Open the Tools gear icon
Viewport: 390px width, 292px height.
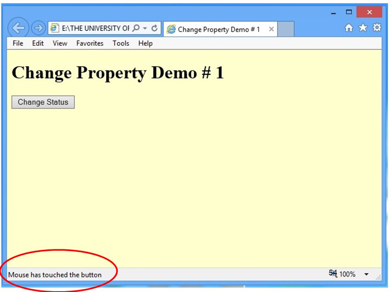[x=377, y=28]
